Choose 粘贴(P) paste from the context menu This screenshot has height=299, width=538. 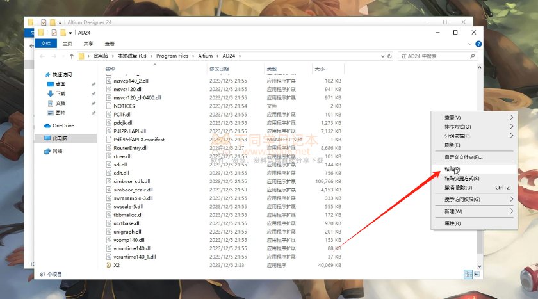point(452,169)
